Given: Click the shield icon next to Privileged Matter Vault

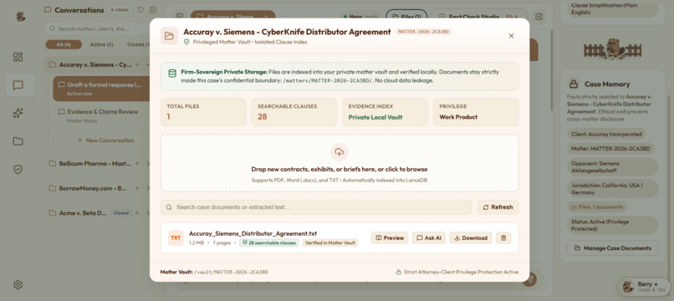Looking at the screenshot, I should [x=186, y=42].
